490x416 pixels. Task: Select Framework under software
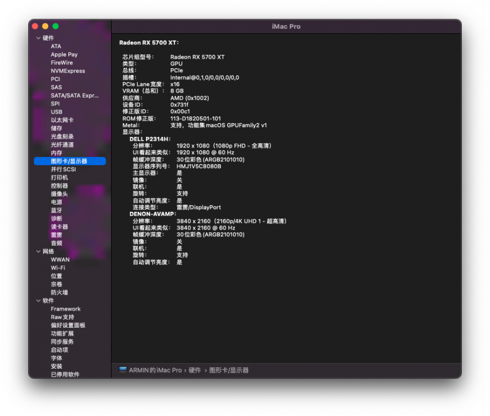(66, 309)
